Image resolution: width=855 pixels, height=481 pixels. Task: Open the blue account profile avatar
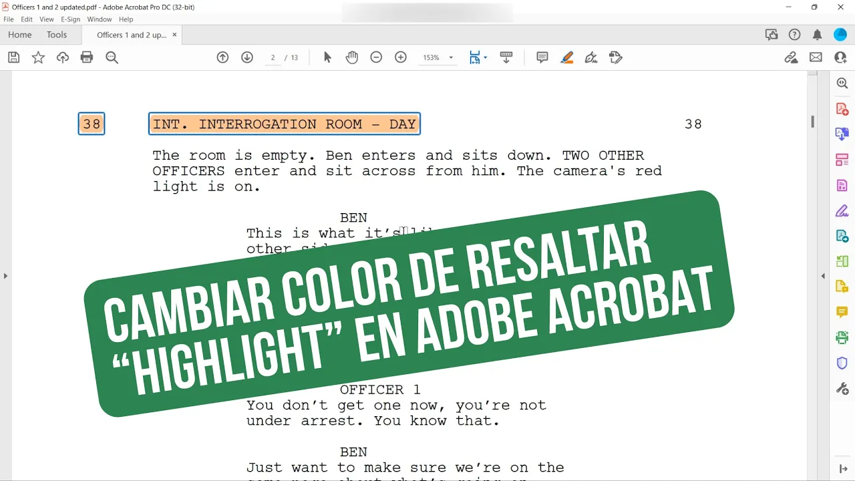pos(840,35)
